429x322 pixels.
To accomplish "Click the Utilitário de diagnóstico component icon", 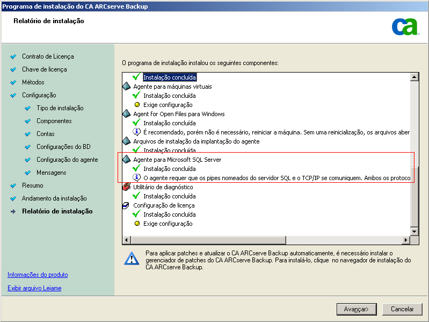I will (127, 187).
